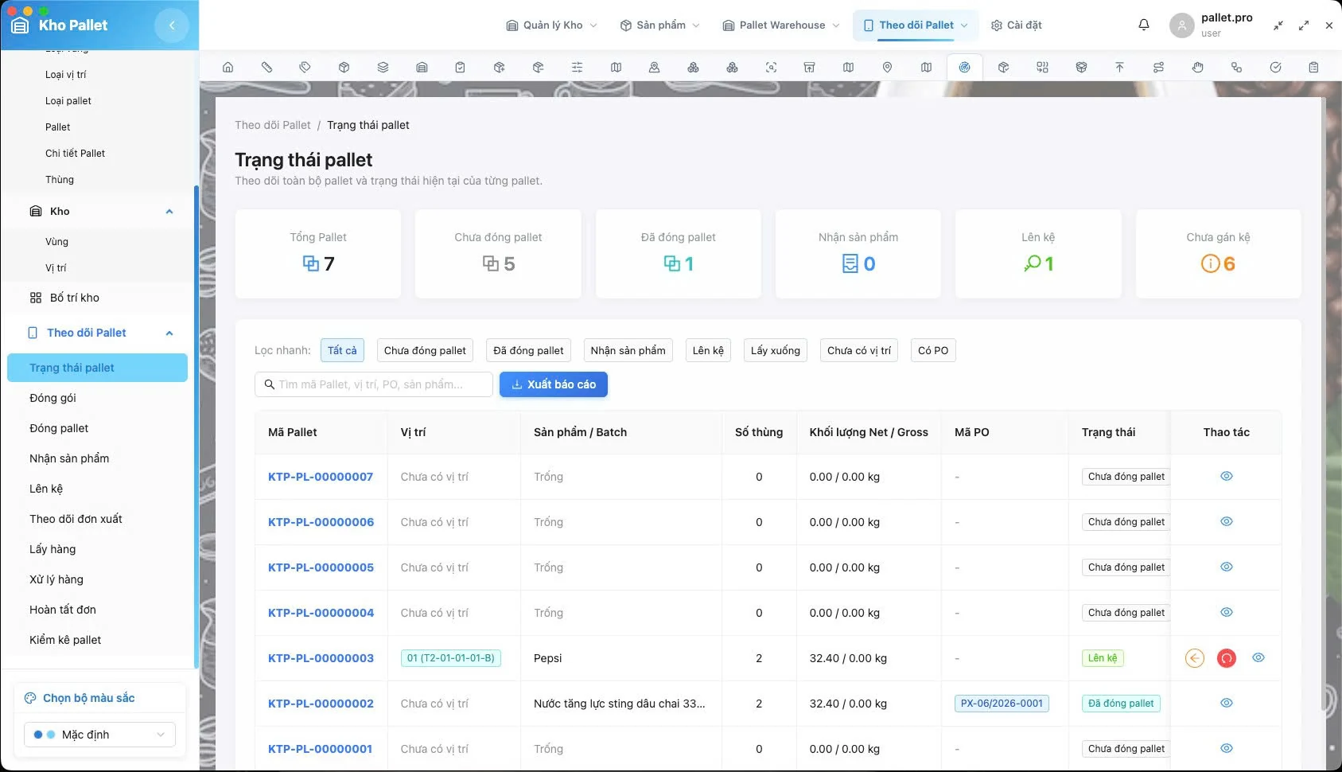
Task: Toggle the 'Lấy xuống' quick filter
Action: 776,350
